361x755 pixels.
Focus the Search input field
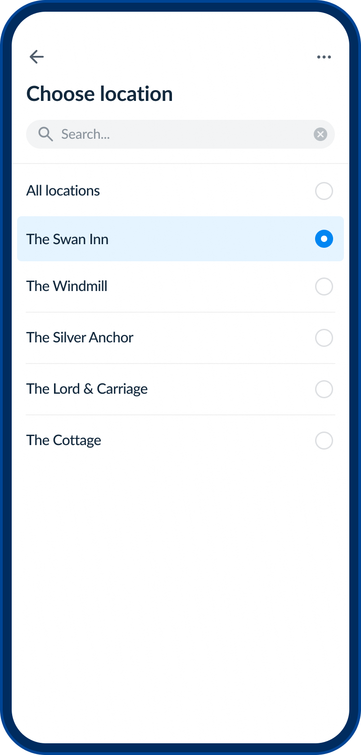coord(180,134)
